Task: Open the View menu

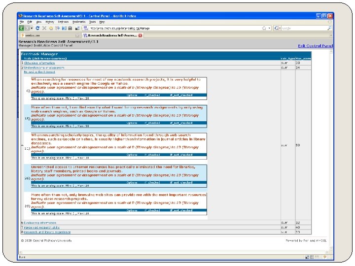Action: click(x=39, y=22)
